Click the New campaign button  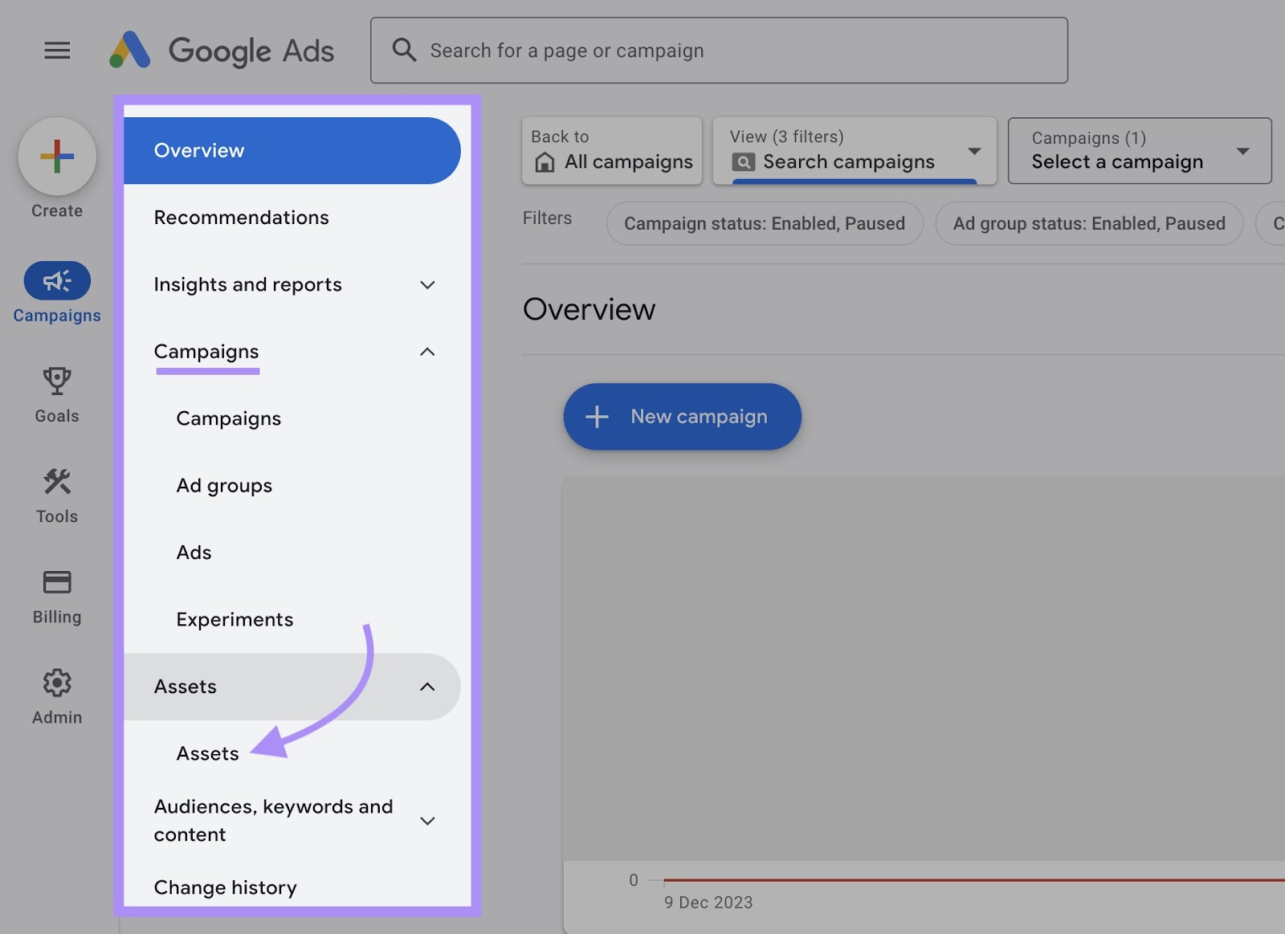point(682,416)
